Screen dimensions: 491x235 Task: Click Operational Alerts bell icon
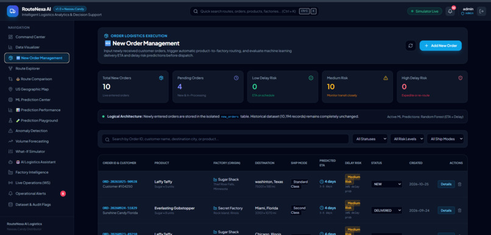coord(10,194)
